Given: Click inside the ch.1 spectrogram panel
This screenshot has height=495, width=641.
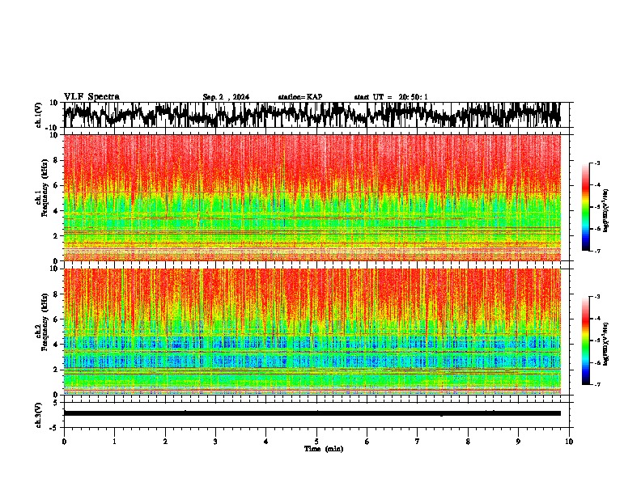Looking at the screenshot, I should point(312,197).
